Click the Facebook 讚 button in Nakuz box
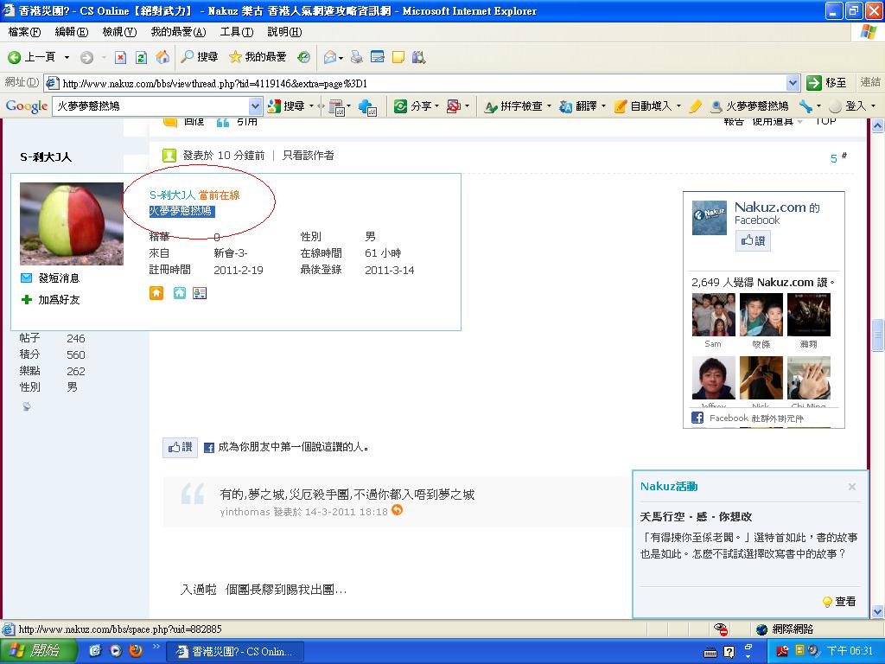Viewport: 885px width, 664px height. (753, 240)
